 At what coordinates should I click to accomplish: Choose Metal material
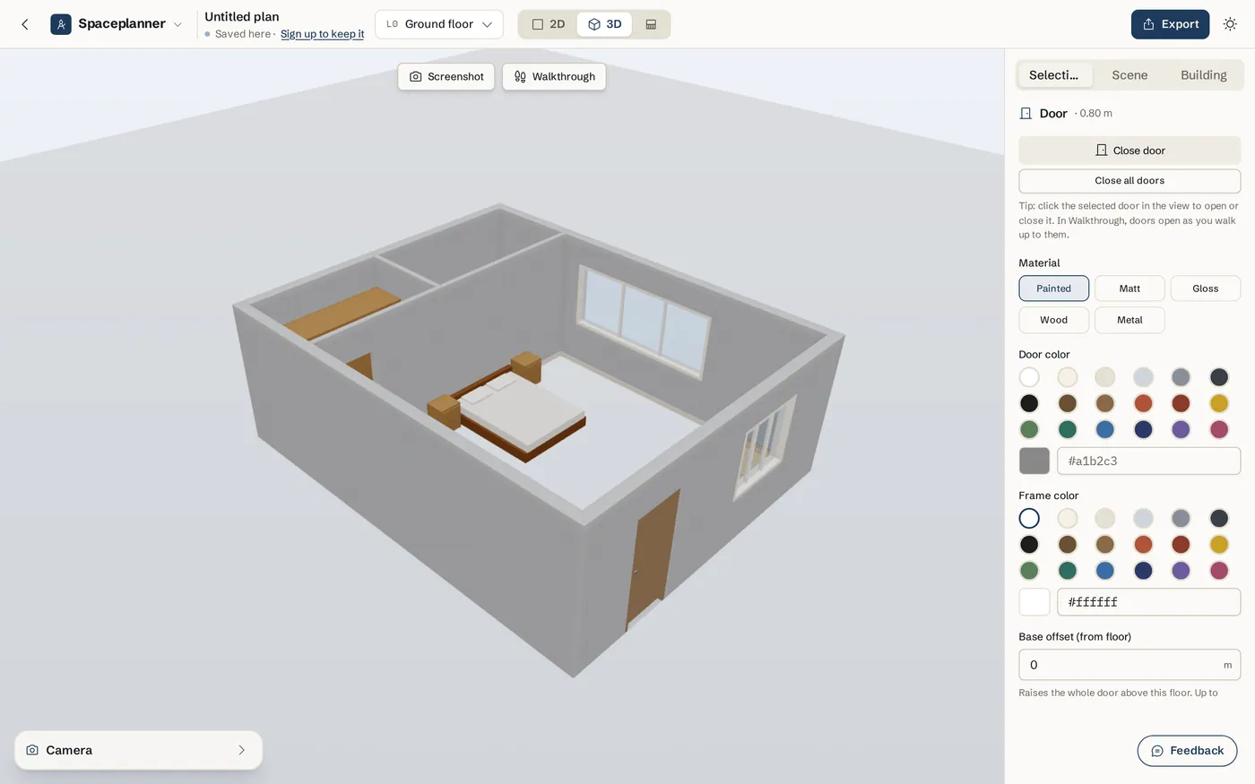point(1129,320)
